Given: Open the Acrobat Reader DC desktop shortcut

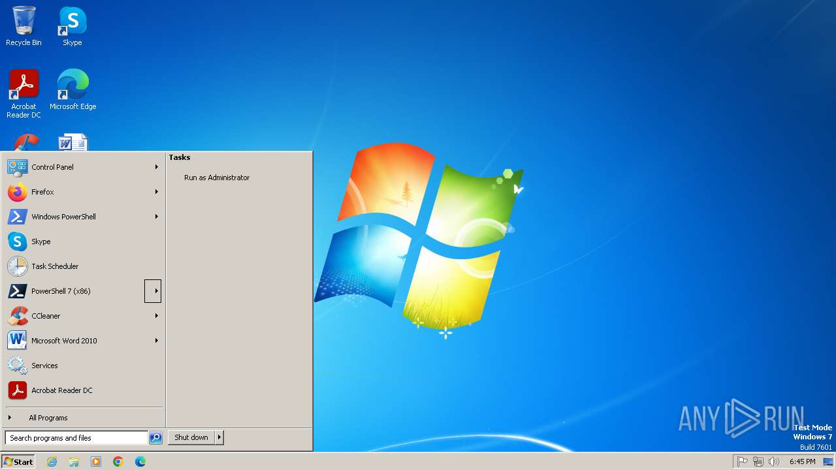Looking at the screenshot, I should [x=24, y=93].
